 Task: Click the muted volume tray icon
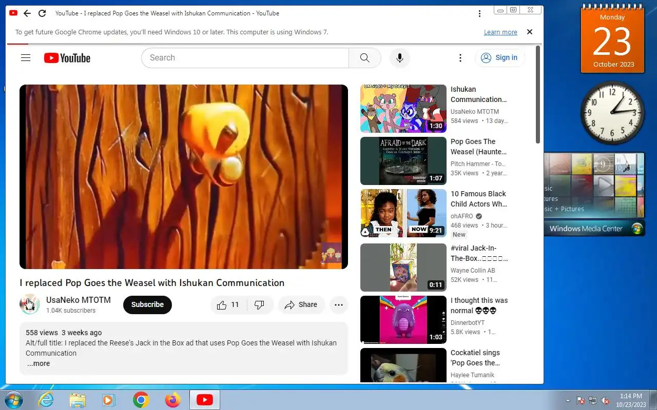pyautogui.click(x=605, y=400)
